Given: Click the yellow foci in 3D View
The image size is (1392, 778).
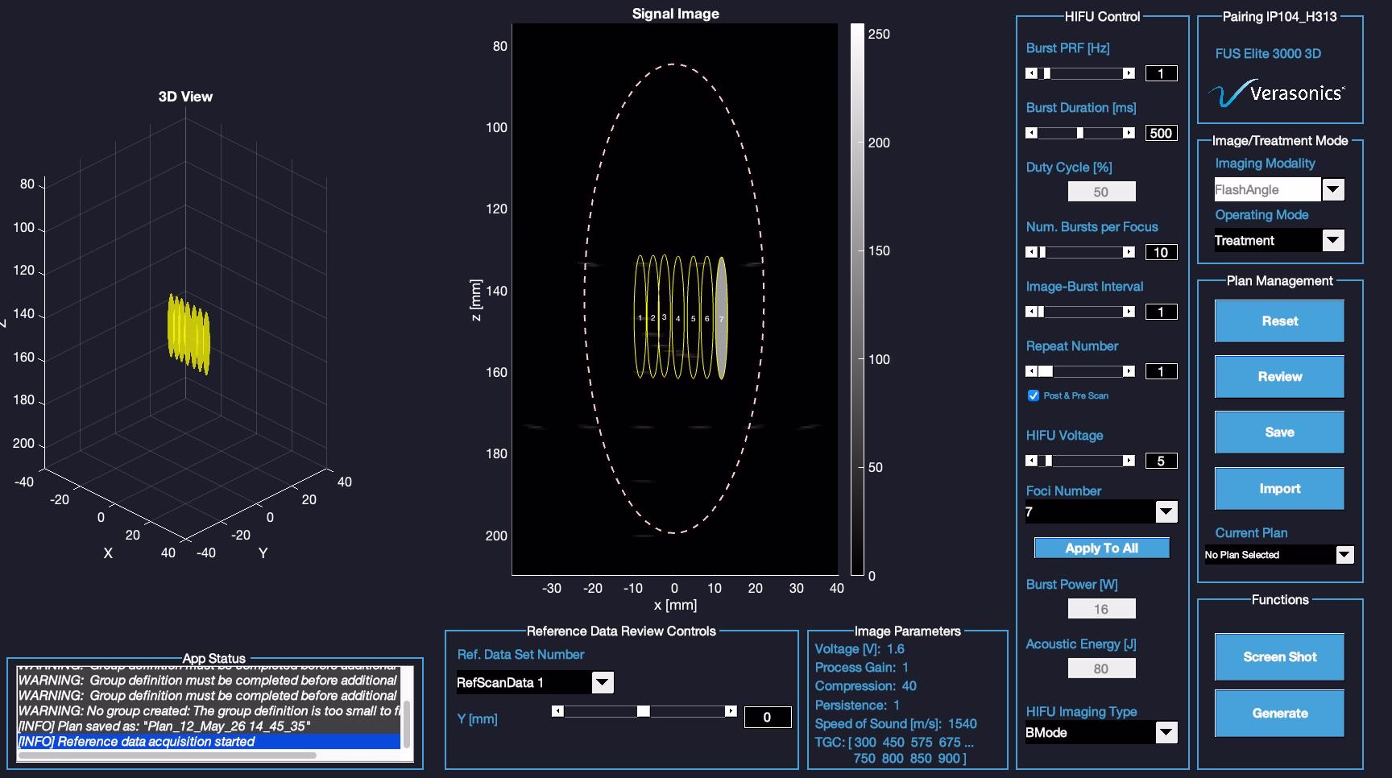Looking at the screenshot, I should [188, 334].
